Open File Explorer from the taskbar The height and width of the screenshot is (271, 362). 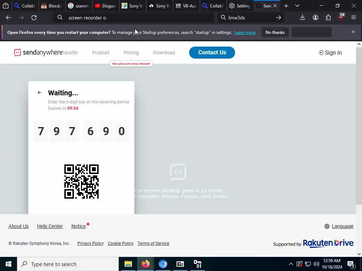(x=128, y=264)
